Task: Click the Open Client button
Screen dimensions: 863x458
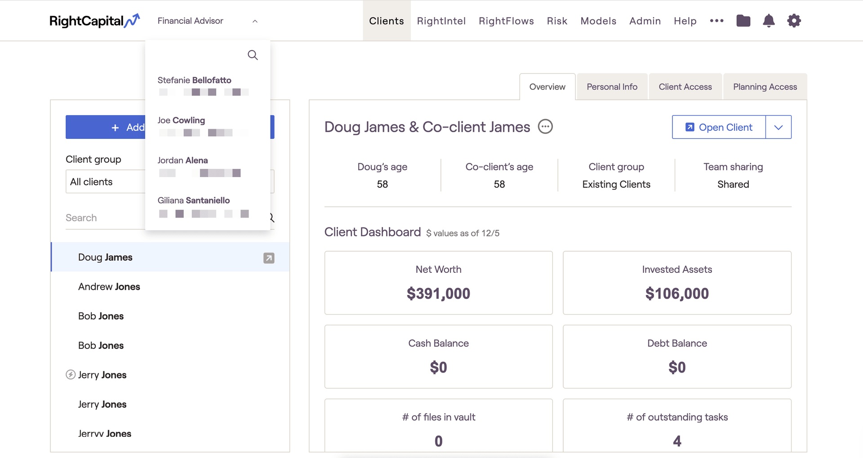Action: [719, 127]
